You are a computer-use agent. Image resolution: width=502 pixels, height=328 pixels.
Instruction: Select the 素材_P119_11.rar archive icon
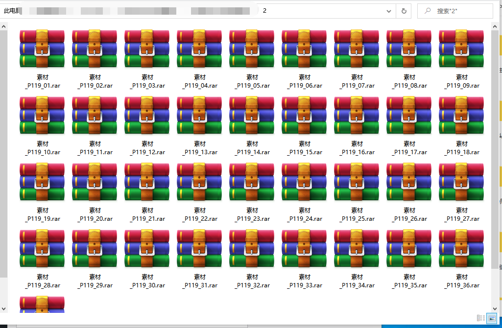point(95,115)
